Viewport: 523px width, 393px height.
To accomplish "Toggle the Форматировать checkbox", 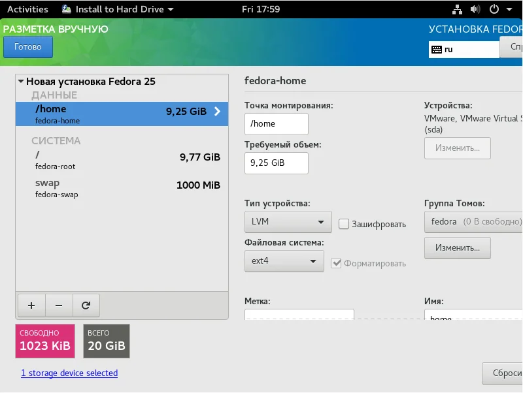I will point(337,263).
